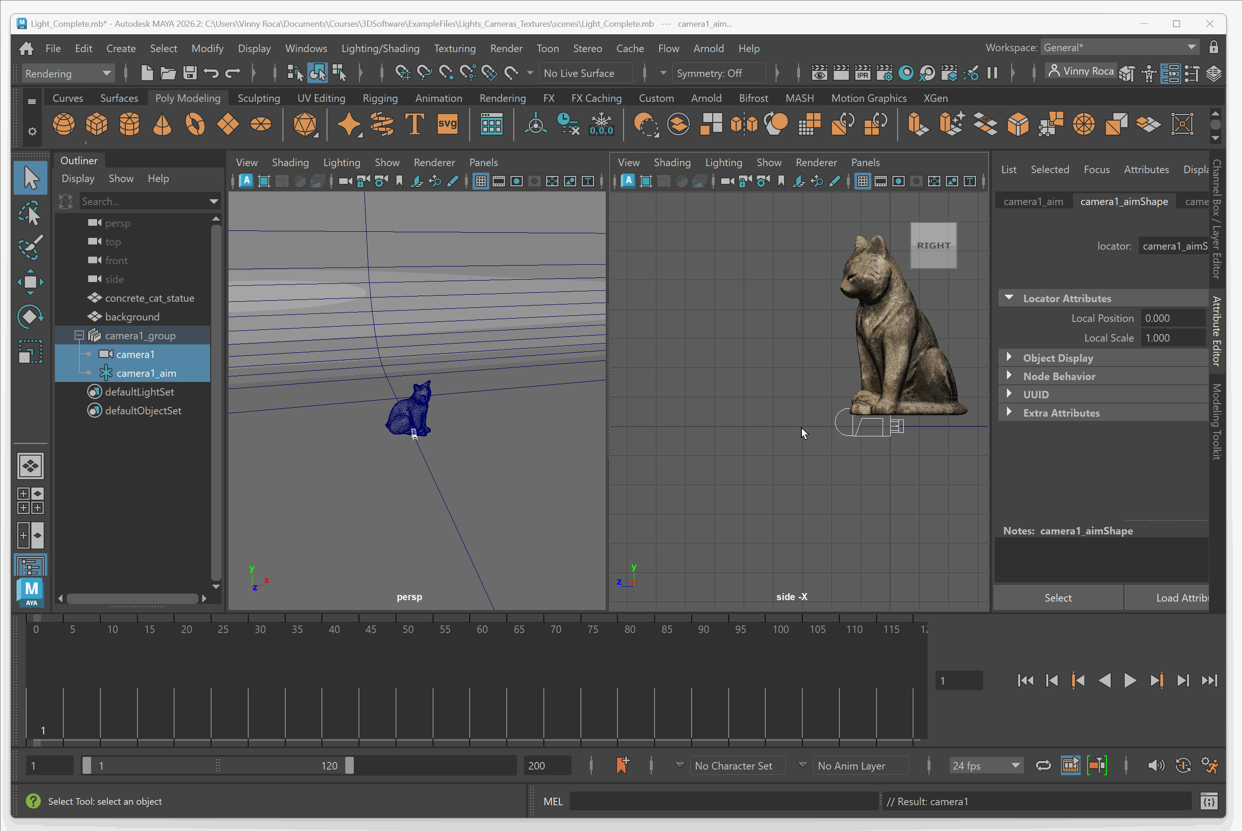
Task: Select the Move tool in toolbox
Action: click(x=30, y=282)
